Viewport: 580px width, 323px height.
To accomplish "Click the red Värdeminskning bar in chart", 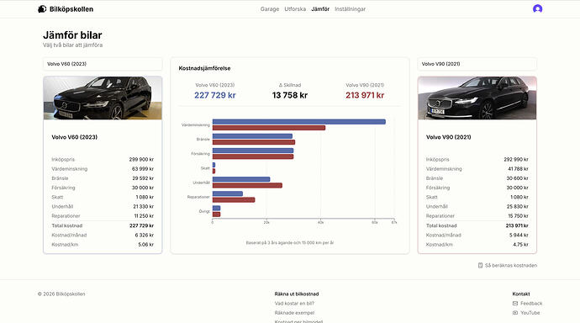I will click(x=269, y=128).
